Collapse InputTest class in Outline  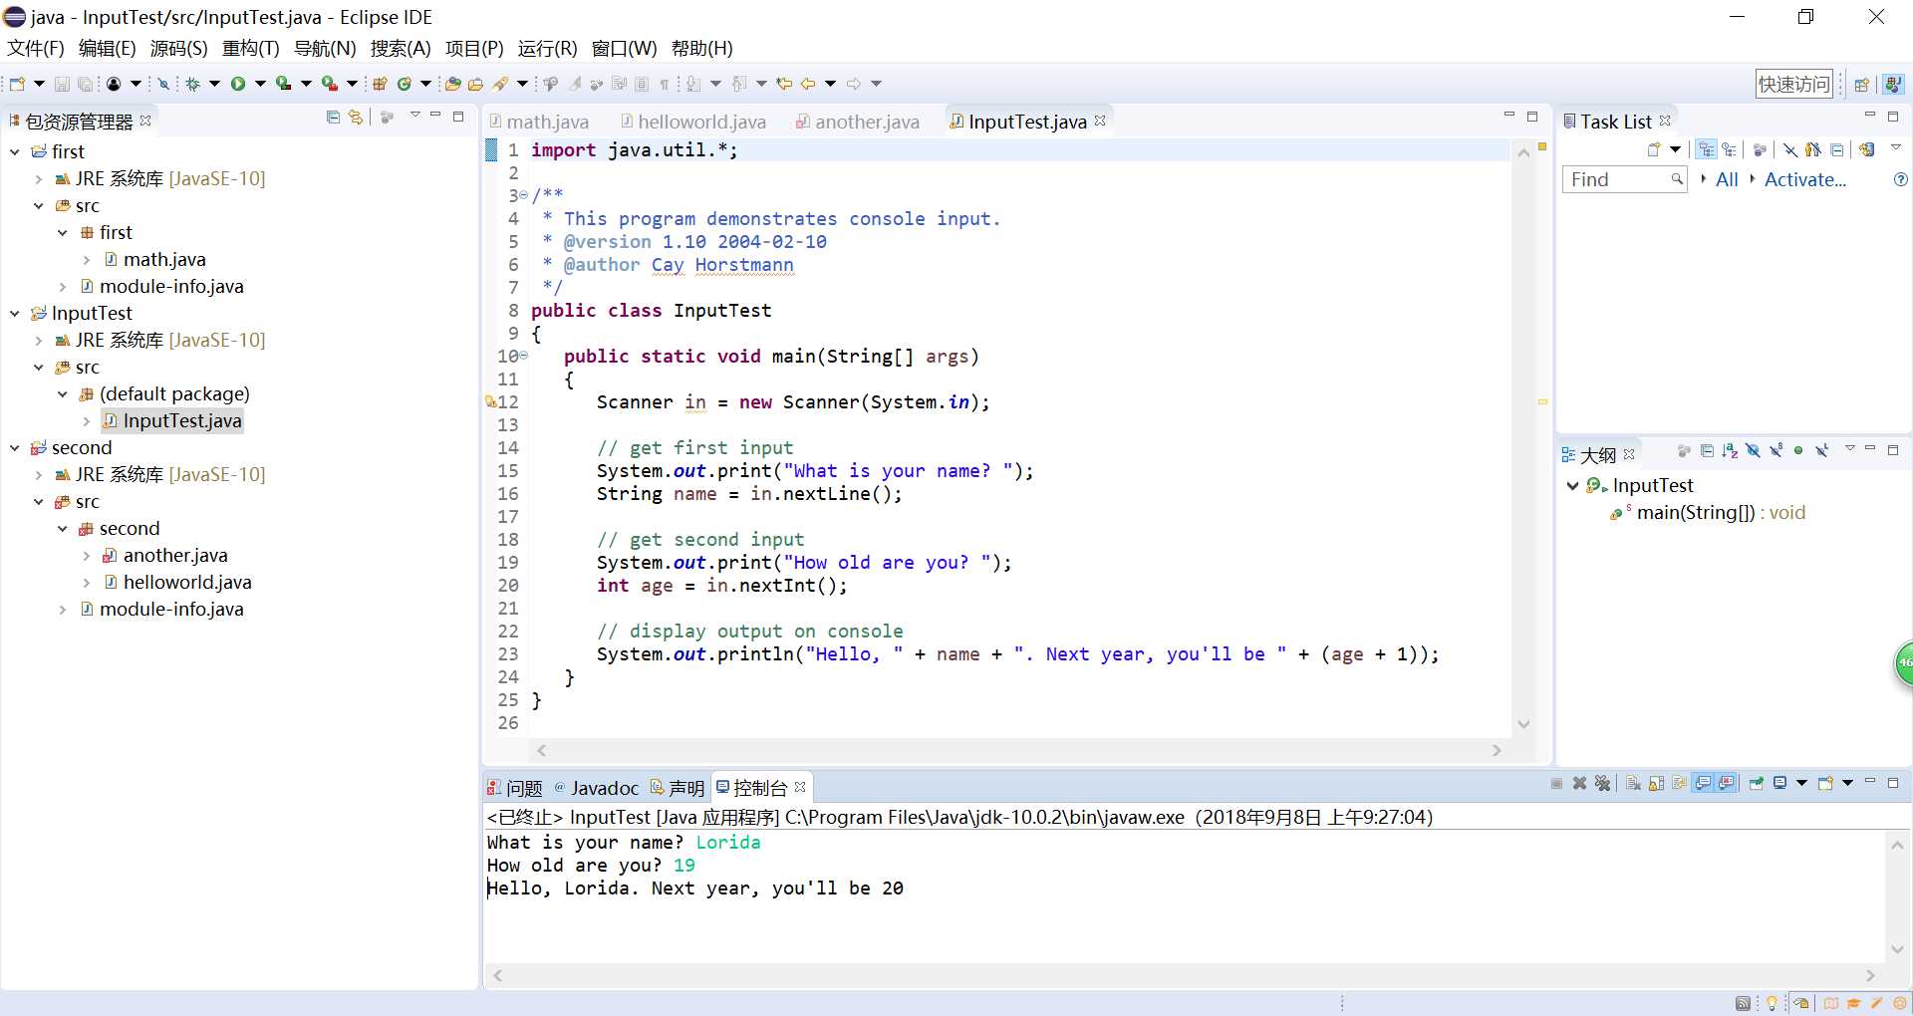1573,486
